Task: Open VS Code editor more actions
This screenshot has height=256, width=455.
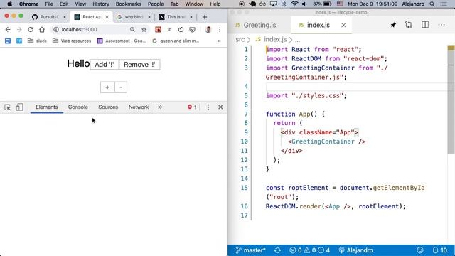Action: point(441,25)
